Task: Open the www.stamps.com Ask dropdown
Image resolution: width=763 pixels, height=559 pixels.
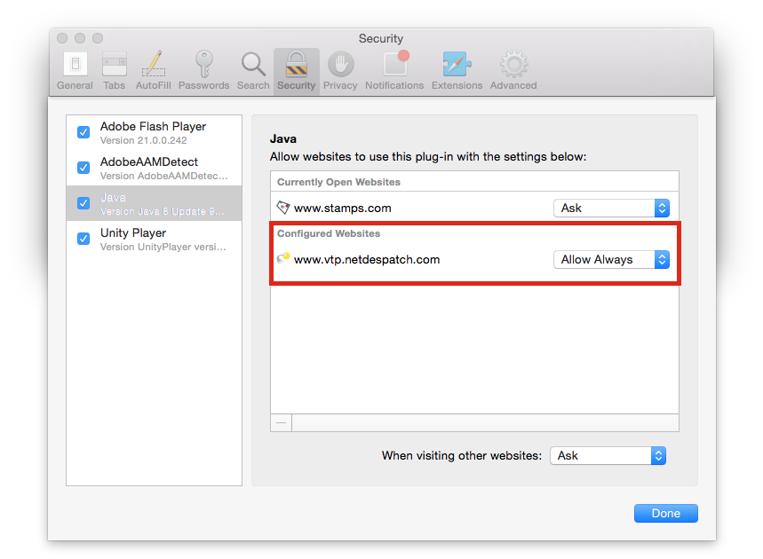Action: [x=611, y=208]
